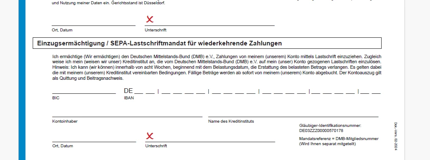Screen dimensions: 430x160
Task: Click the upper Ort, Datum line
Action: (x=93, y=25)
